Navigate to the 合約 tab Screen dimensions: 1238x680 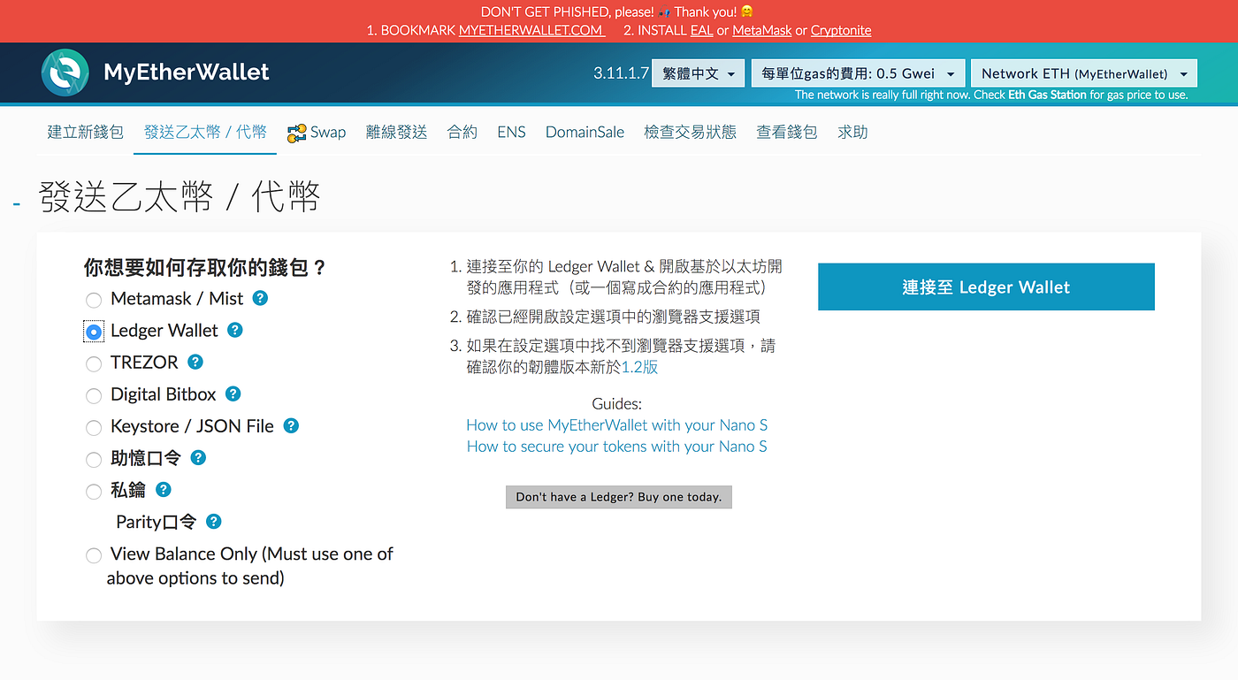[462, 132]
